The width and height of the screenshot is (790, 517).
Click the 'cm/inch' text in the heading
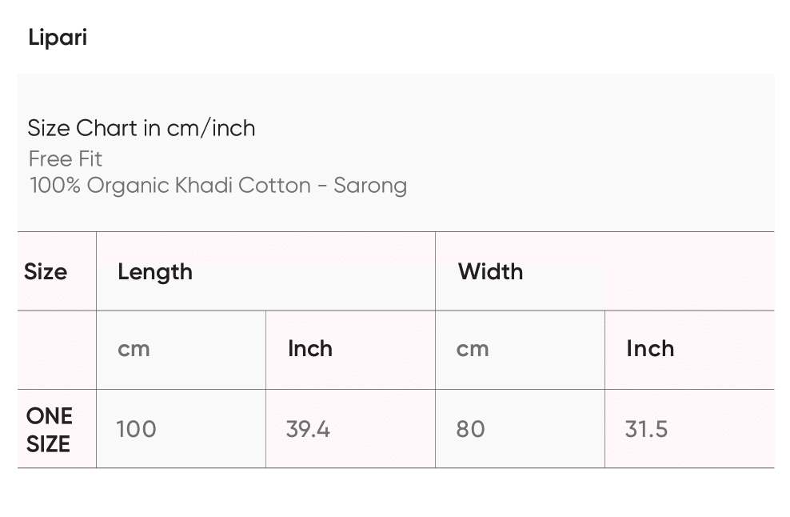[x=211, y=128]
